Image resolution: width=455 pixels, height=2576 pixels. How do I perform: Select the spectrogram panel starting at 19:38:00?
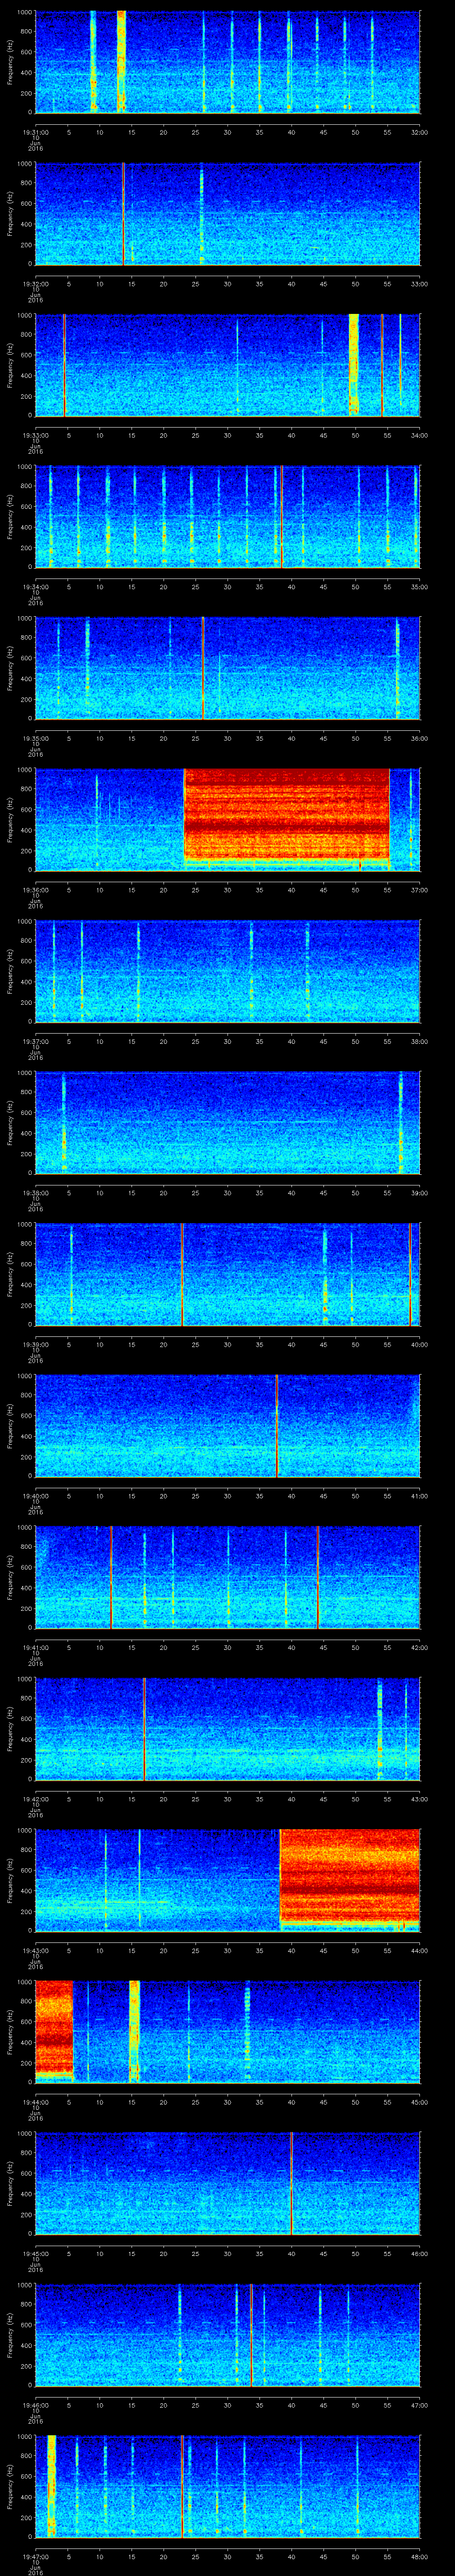[228, 1122]
